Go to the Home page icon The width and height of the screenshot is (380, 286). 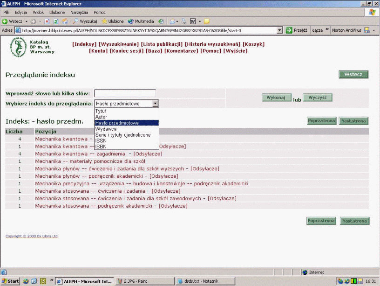(64, 21)
